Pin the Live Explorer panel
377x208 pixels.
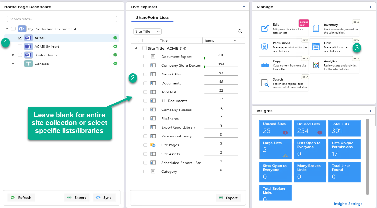click(244, 7)
